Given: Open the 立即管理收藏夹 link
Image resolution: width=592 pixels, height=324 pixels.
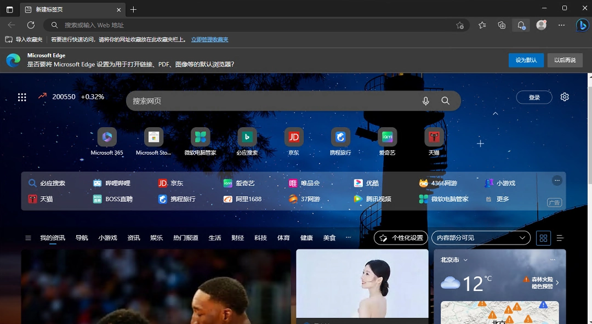Looking at the screenshot, I should tap(209, 39).
